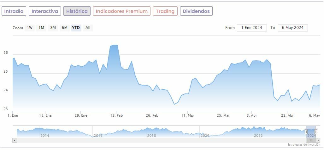Click the scrollbar thumb grip in navigator
This screenshot has width=324, height=150.
click(x=311, y=140)
